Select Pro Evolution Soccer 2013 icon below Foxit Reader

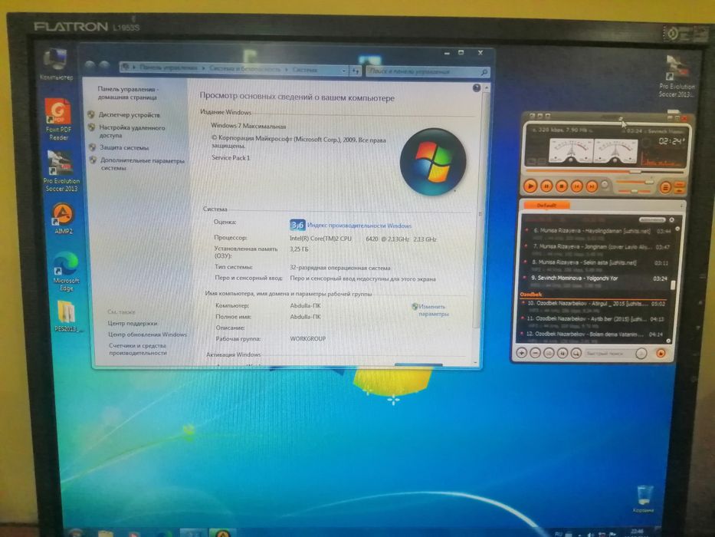point(61,171)
